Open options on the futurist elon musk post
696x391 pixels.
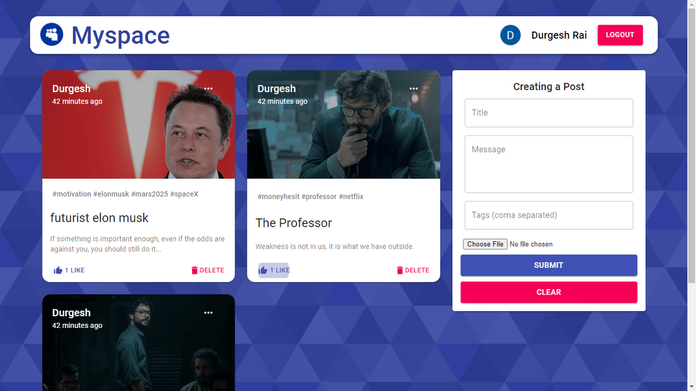click(x=208, y=88)
